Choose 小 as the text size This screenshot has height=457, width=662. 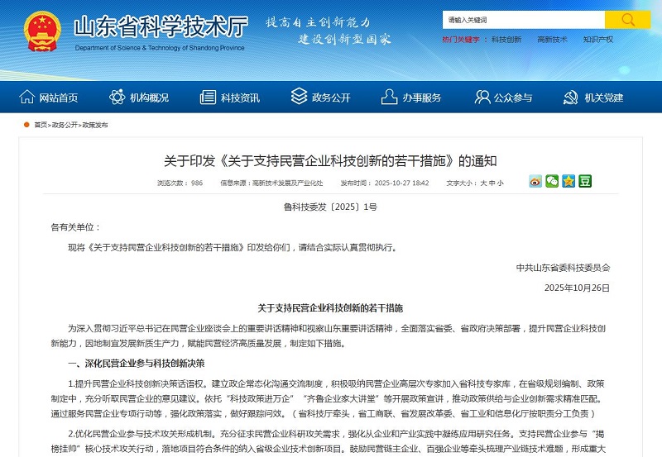pos(499,183)
